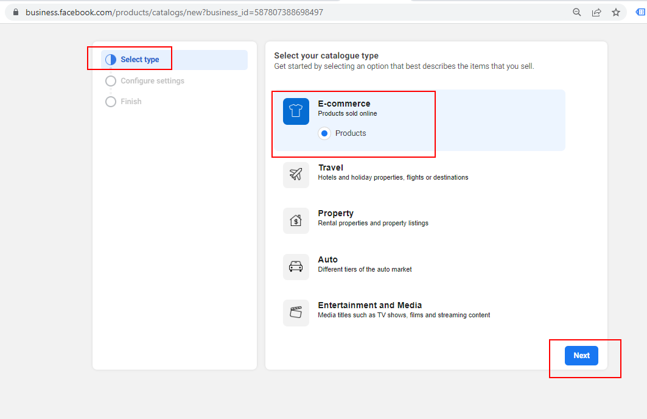Viewport: 647px width, 419px height.
Task: Click the Entertainment clapperboard icon
Action: (296, 312)
